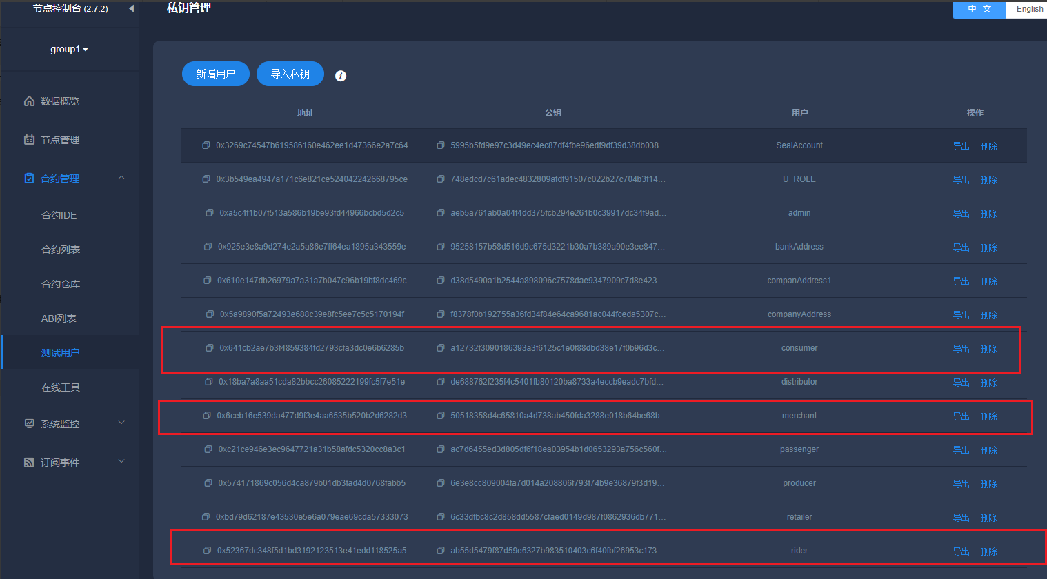
Task: Export the admin private key
Action: tap(961, 214)
